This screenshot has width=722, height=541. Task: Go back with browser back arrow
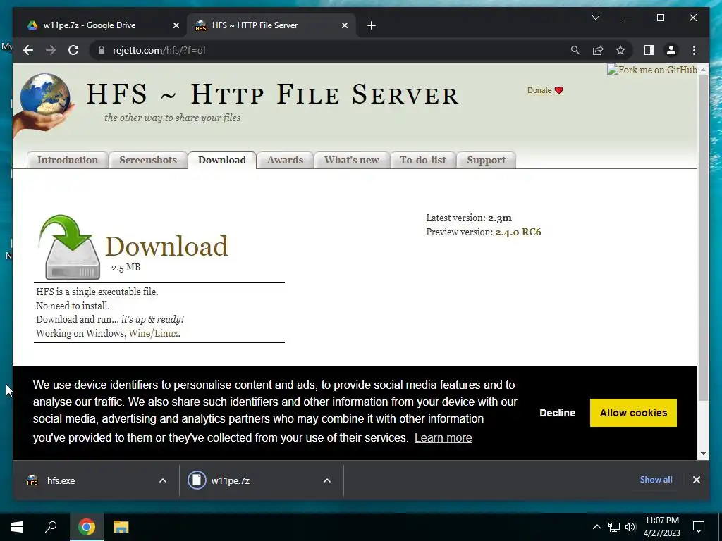click(28, 50)
